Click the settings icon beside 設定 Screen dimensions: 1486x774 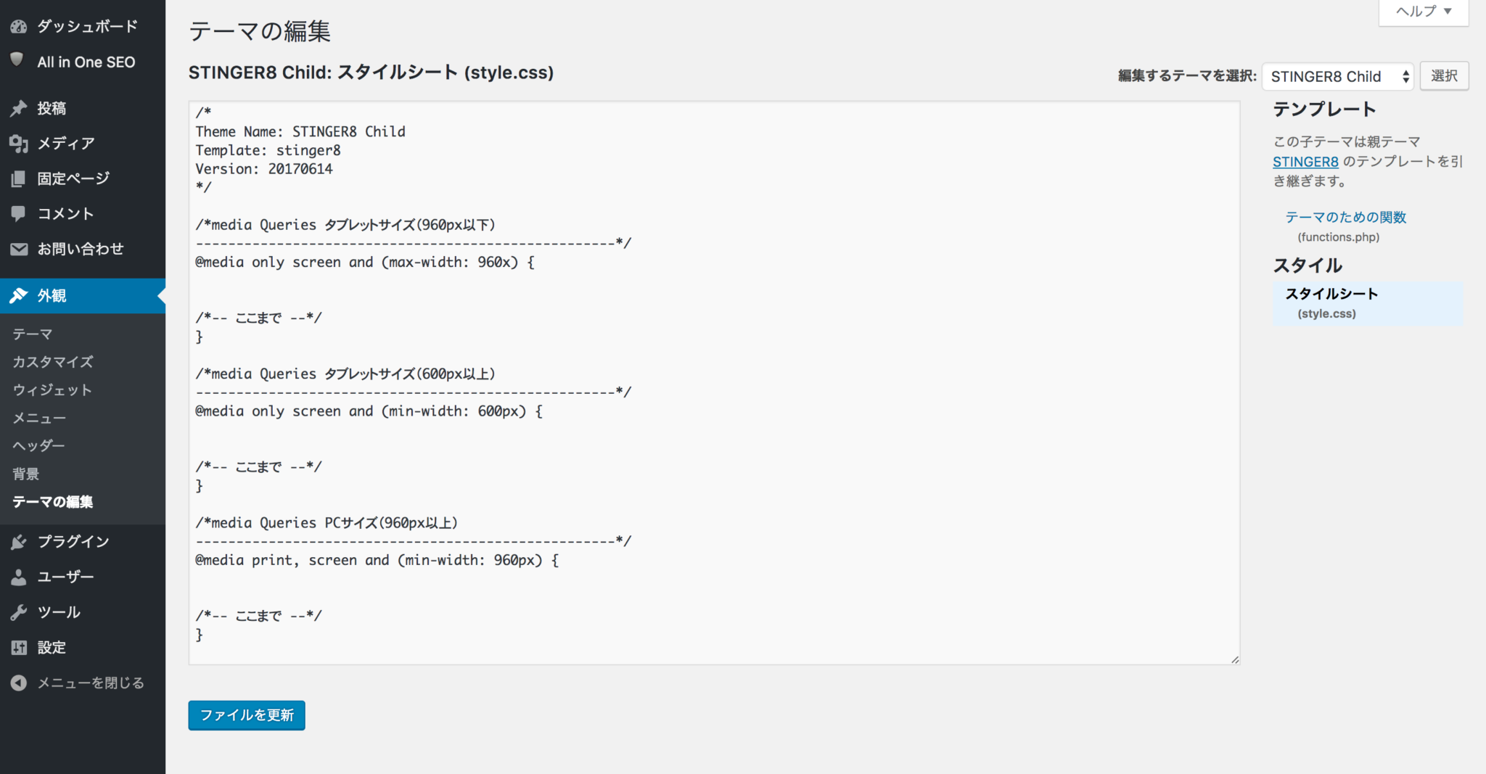19,648
